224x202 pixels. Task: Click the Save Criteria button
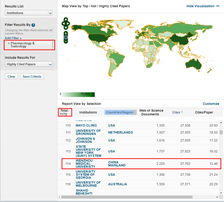[32, 77]
